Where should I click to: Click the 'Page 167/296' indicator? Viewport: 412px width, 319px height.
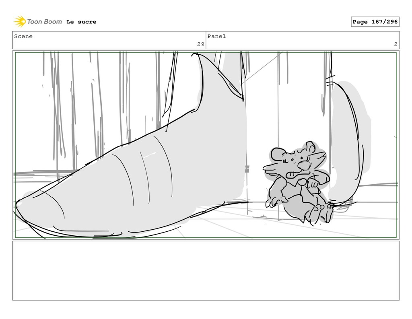[375, 22]
